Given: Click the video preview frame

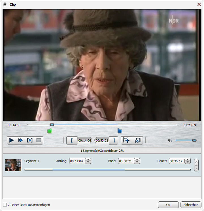Looking at the screenshot, I should [102, 65].
